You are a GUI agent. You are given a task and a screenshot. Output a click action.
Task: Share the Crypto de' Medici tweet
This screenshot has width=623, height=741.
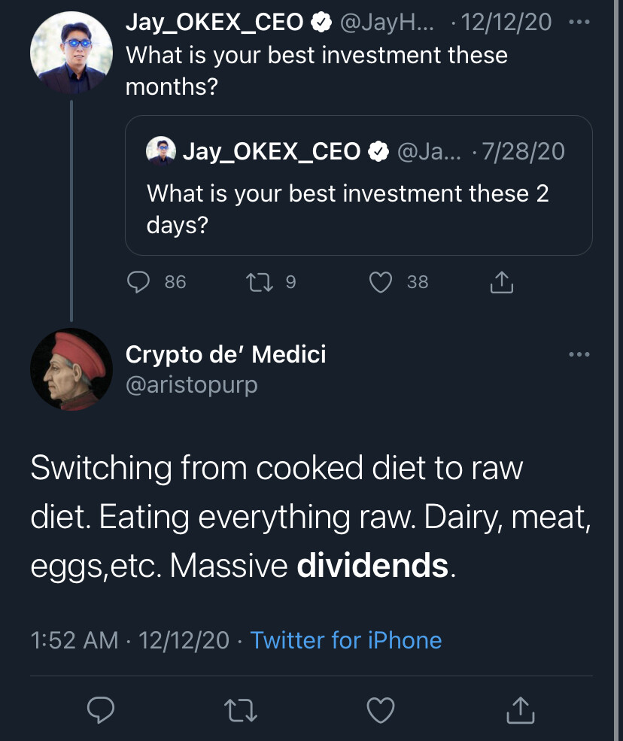[521, 709]
